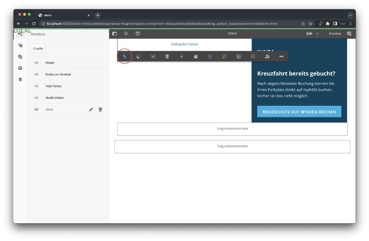Toggle eye icon for Master variation

(x=37, y=63)
